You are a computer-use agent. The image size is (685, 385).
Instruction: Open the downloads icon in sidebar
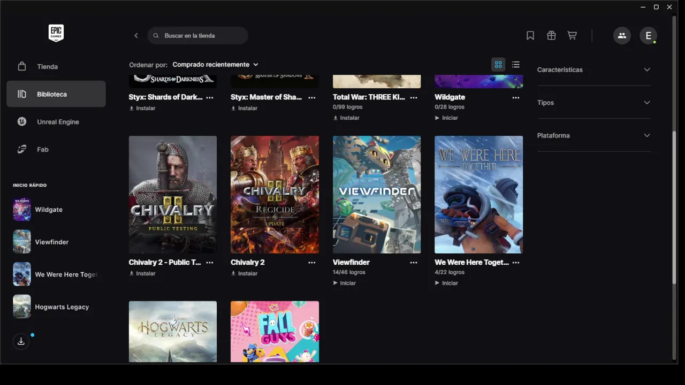click(x=21, y=341)
